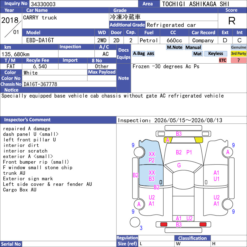This screenshot has width=247, height=247.
Task: Click the left red tail light on diagram
Action: click(x=164, y=224)
